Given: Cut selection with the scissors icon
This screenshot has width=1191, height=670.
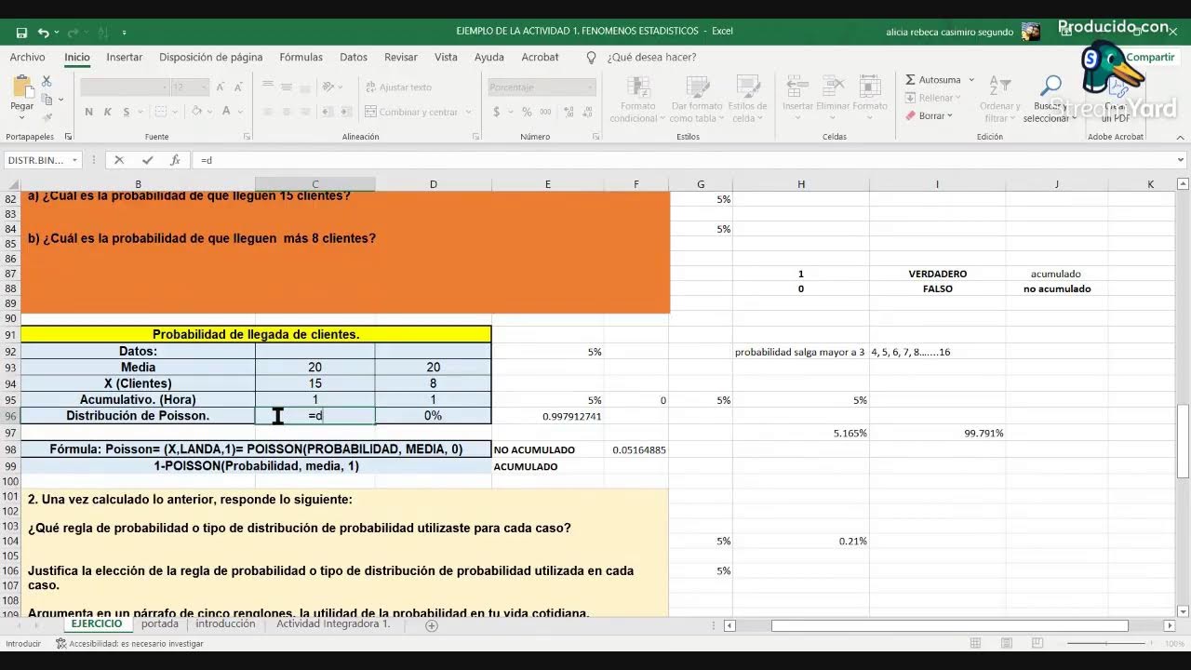Looking at the screenshot, I should (x=47, y=82).
